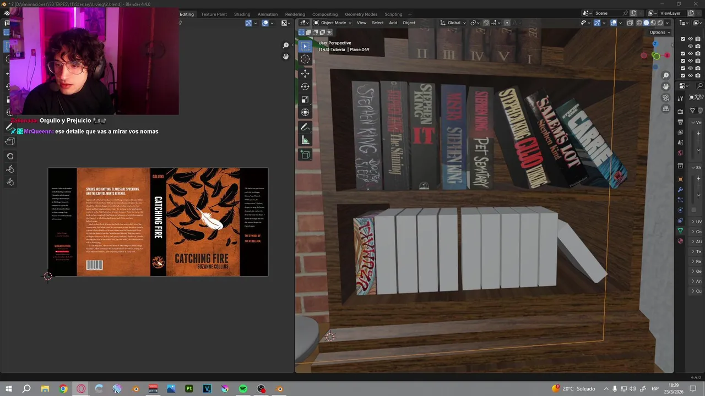705x396 pixels.
Task: Open the View menu in 3D viewport
Action: click(x=361, y=23)
